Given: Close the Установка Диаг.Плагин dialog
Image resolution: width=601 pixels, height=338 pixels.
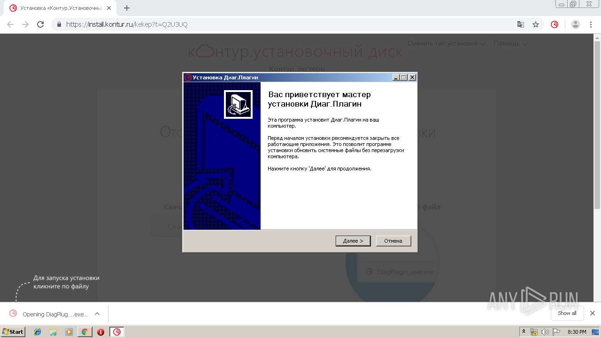Looking at the screenshot, I should click(412, 77).
